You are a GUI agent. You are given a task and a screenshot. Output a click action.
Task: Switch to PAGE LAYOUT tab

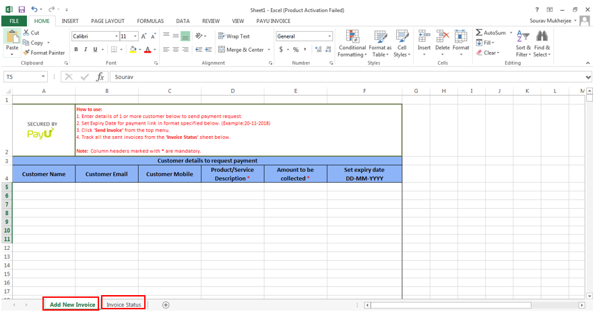(x=108, y=21)
